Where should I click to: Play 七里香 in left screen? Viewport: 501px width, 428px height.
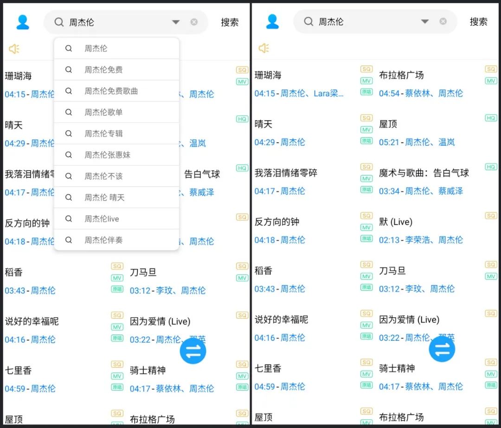(18, 370)
